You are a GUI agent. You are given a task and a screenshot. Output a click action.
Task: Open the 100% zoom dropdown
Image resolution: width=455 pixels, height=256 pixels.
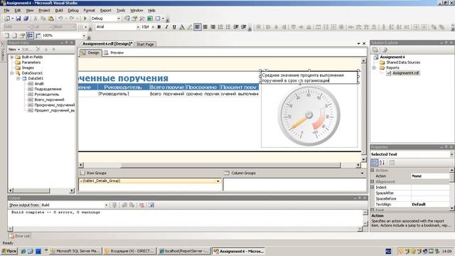(x=84, y=36)
